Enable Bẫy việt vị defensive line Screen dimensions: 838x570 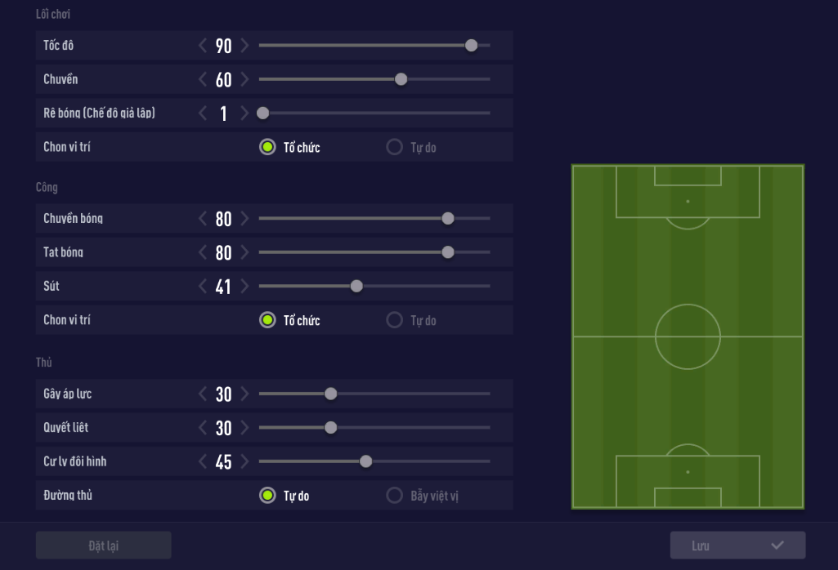pyautogui.click(x=395, y=496)
